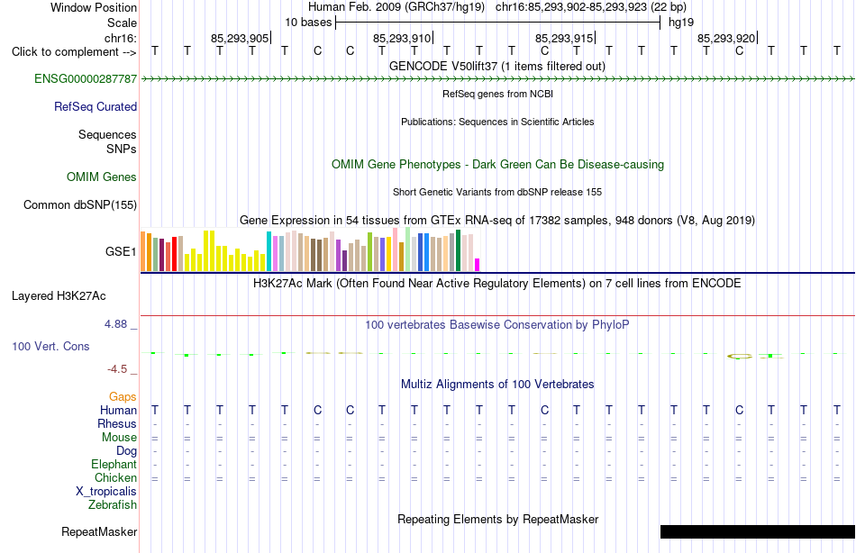Viewport: 856px width, 553px height.
Task: Click the Chicken species label
Action: (x=115, y=477)
